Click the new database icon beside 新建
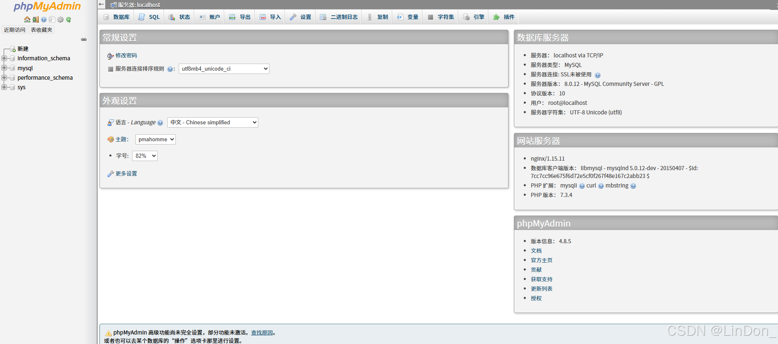Viewport: 778px width, 344px height. 13,49
